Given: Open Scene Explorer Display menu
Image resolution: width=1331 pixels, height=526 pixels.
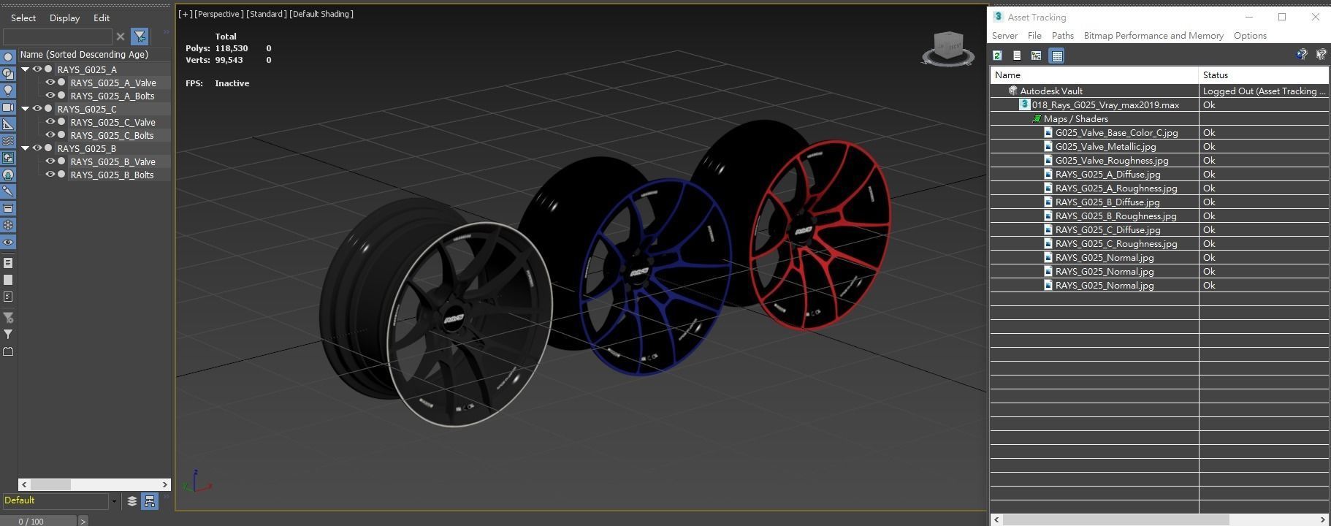Looking at the screenshot, I should 64,18.
